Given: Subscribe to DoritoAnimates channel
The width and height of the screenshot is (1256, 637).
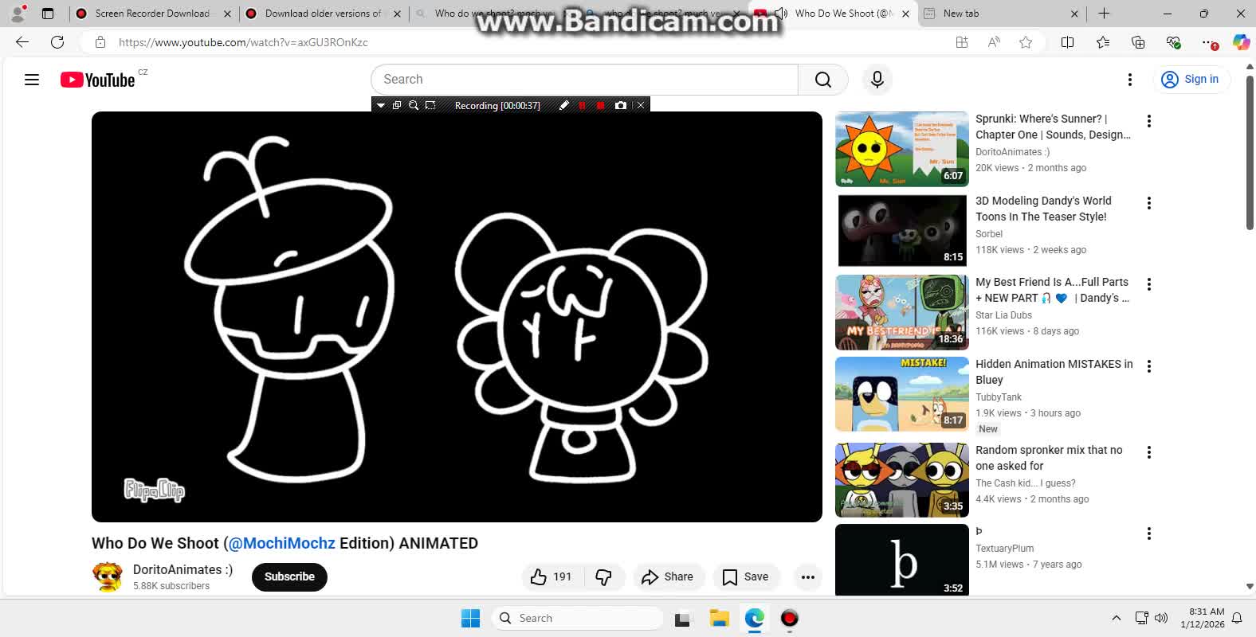Looking at the screenshot, I should click(289, 576).
